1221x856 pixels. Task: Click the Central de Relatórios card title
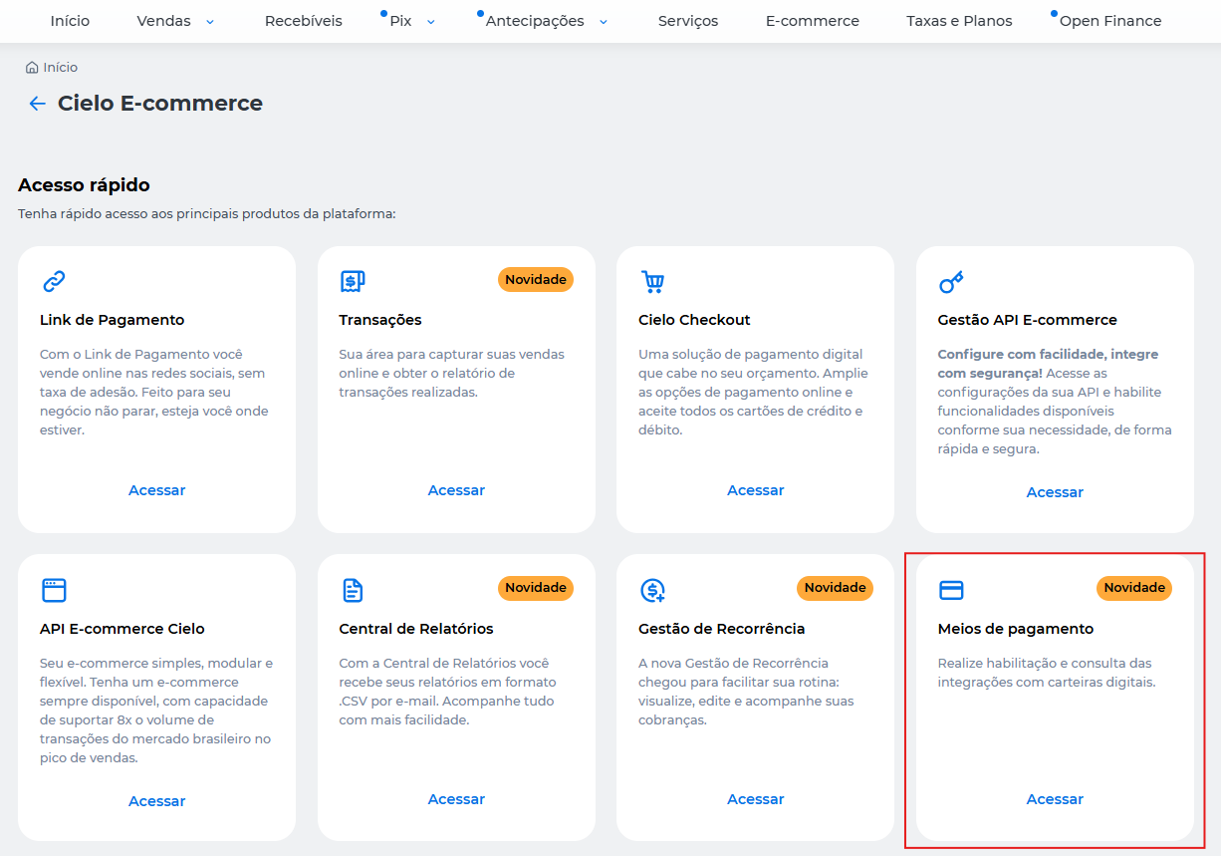pyautogui.click(x=416, y=629)
